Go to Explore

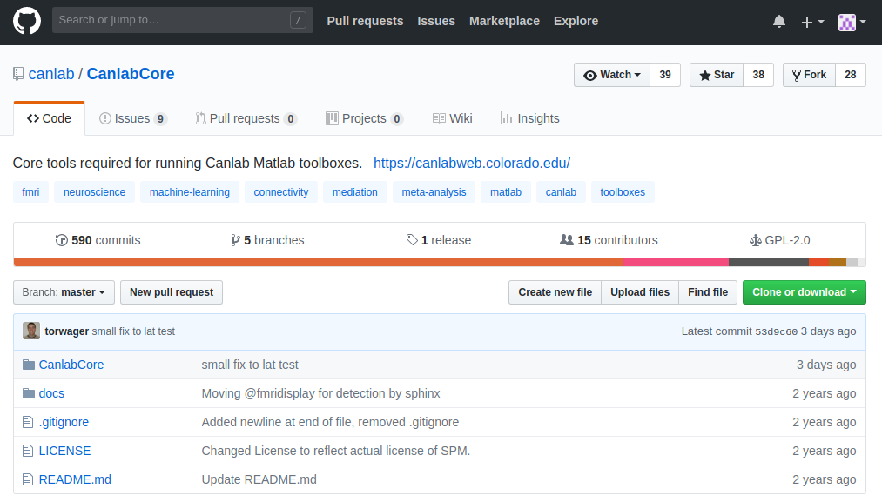576,21
